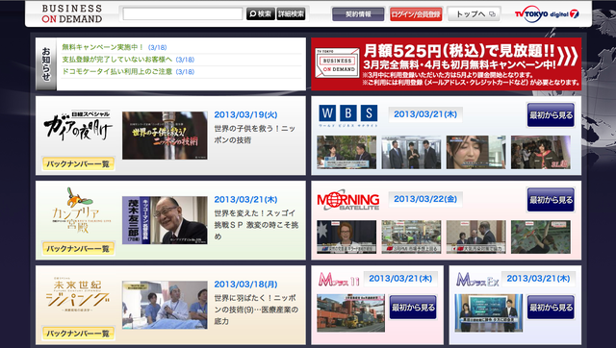Click カンブリア宮殿 date 2013/03/21(木)
Screen dimensions: 616x348
(x=245, y=199)
